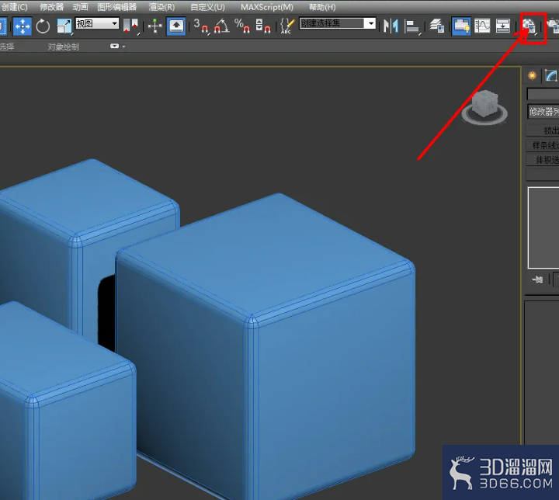Toggle Keyboard Shortcut Override icon
559x500 pixels.
[x=176, y=26]
